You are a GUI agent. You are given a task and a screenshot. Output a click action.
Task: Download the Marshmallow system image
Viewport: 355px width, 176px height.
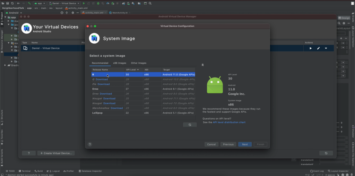click(116, 108)
